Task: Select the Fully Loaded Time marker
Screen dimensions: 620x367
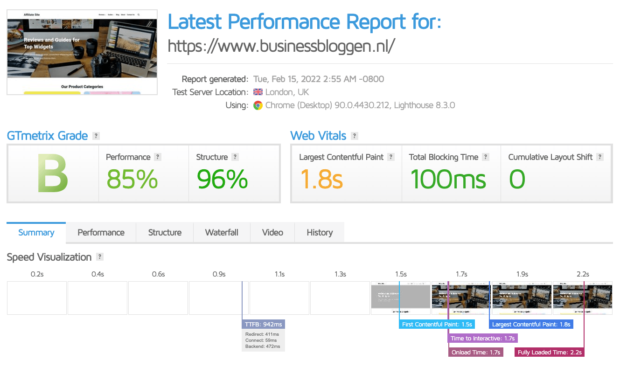Action: (x=550, y=352)
